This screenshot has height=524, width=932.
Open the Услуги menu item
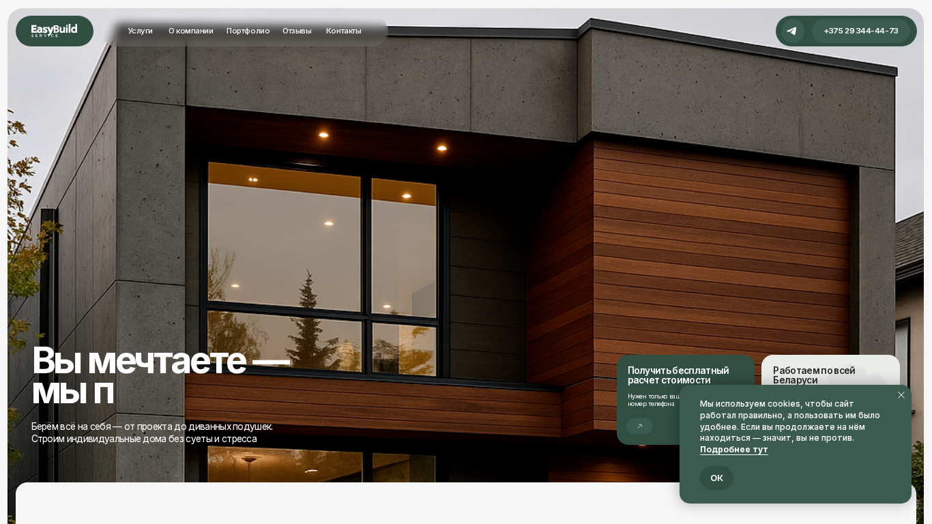[x=141, y=31]
